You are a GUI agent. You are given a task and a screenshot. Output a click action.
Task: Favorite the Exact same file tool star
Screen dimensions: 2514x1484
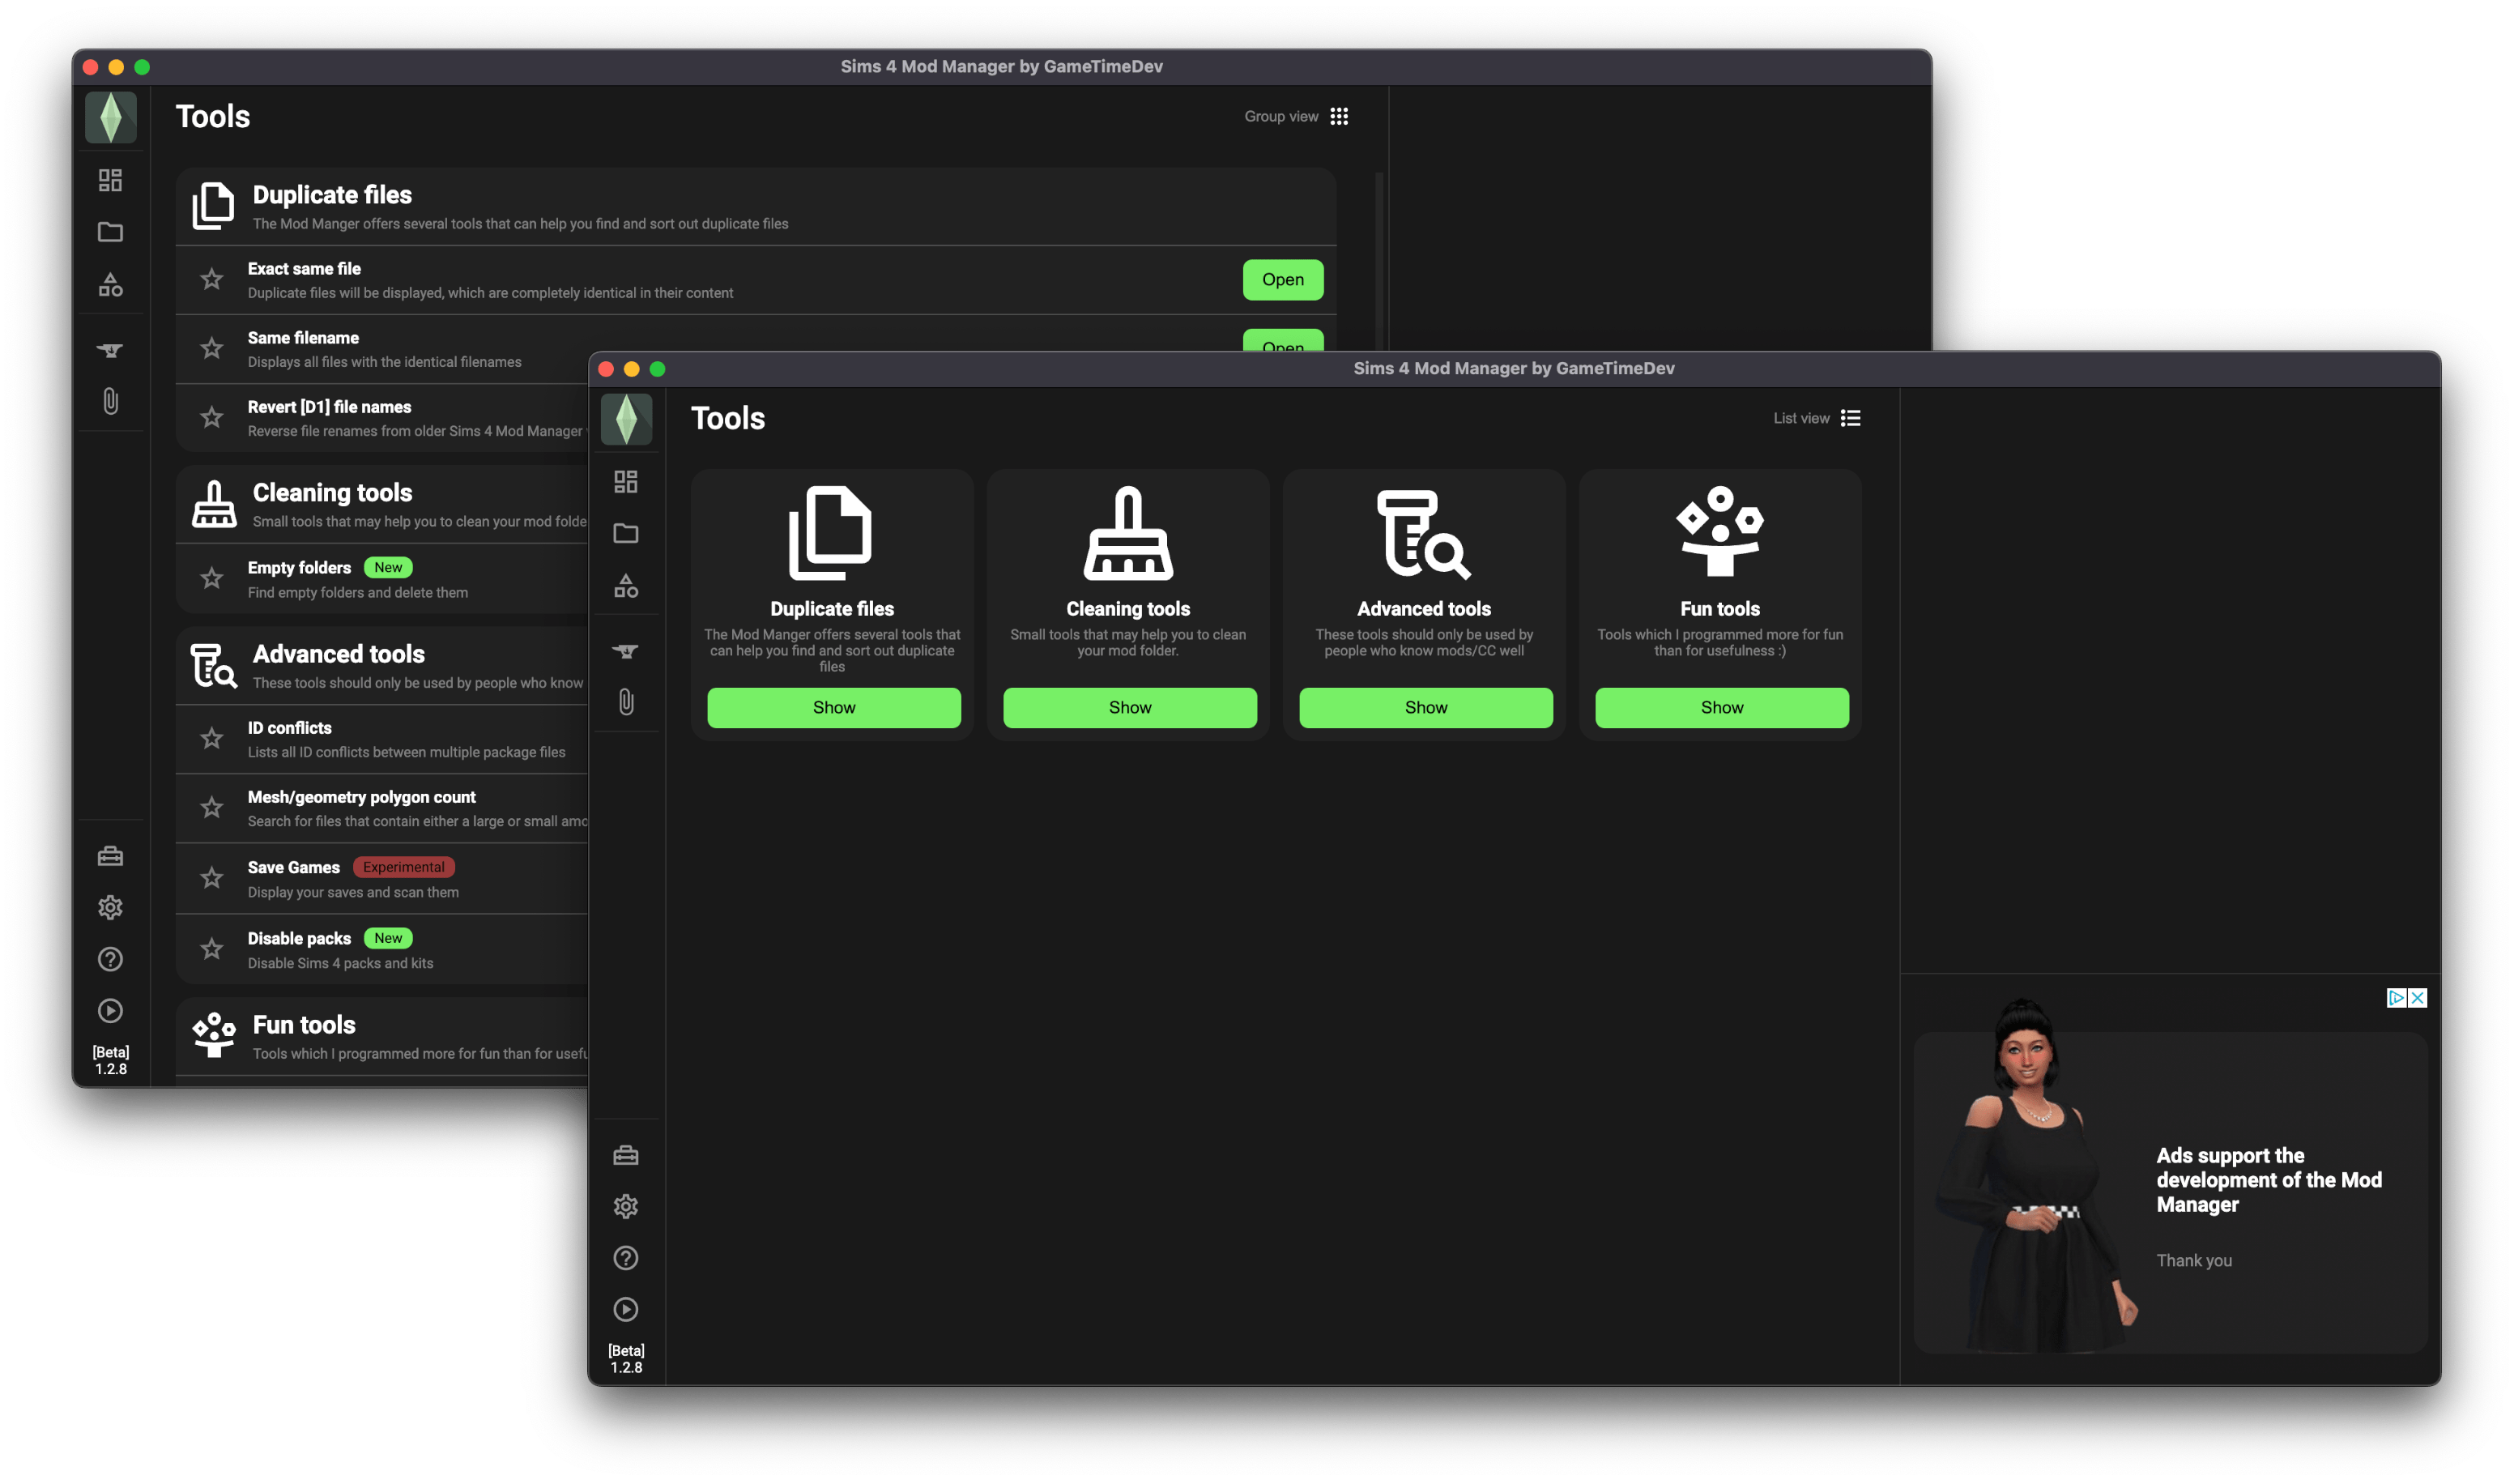[x=211, y=279]
